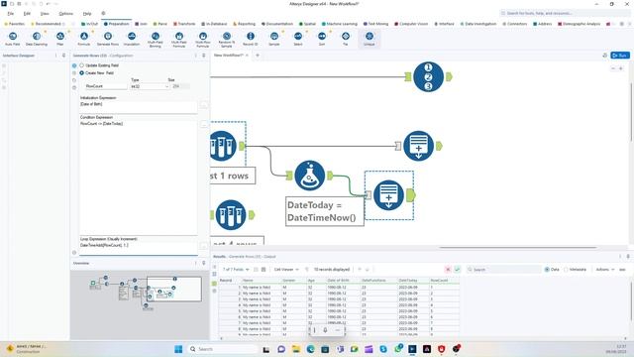Open the Options menu
This screenshot has width=634, height=357.
66,13
